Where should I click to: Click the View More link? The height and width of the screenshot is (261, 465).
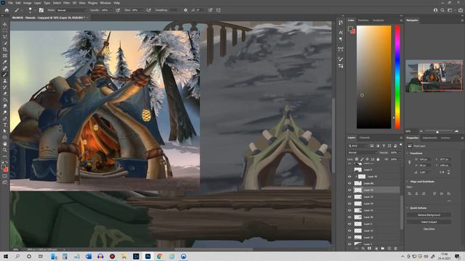point(429,229)
